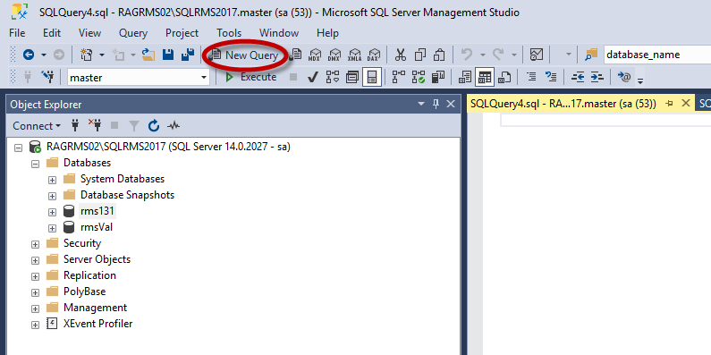This screenshot has width=711, height=355.
Task: Open the Edit menu
Action: click(52, 33)
